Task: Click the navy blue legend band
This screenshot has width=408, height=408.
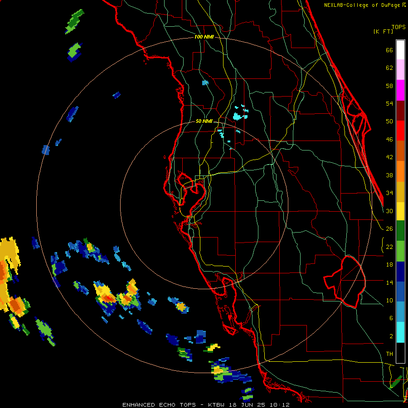Action: pos(400,271)
